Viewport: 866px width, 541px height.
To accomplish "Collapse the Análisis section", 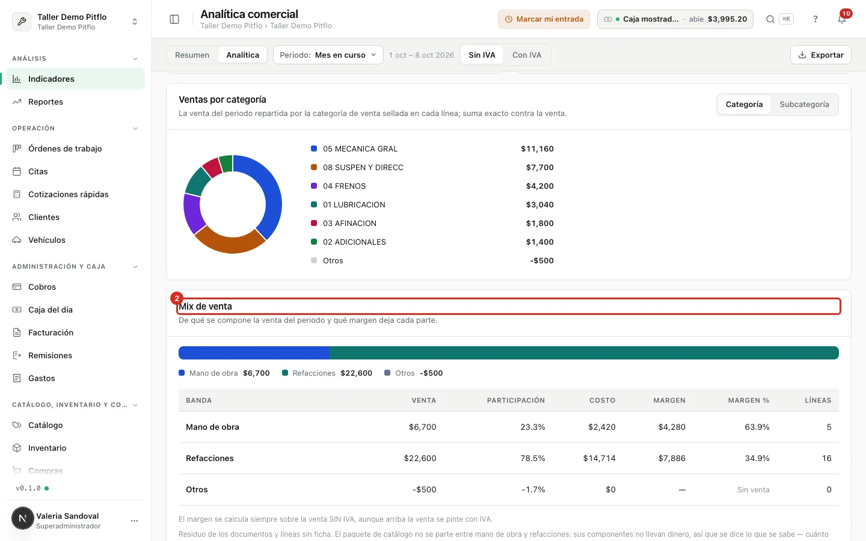I will (135, 59).
